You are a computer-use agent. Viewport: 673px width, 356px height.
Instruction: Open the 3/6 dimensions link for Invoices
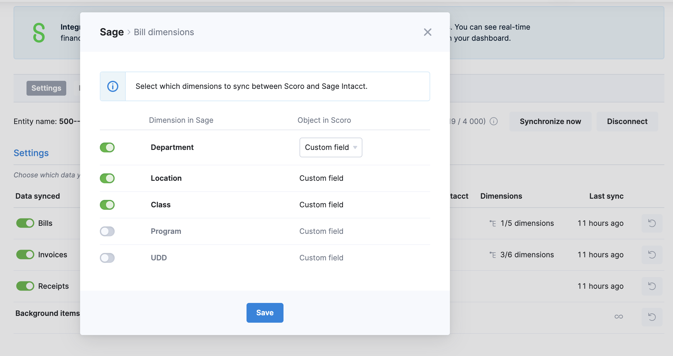(527, 255)
